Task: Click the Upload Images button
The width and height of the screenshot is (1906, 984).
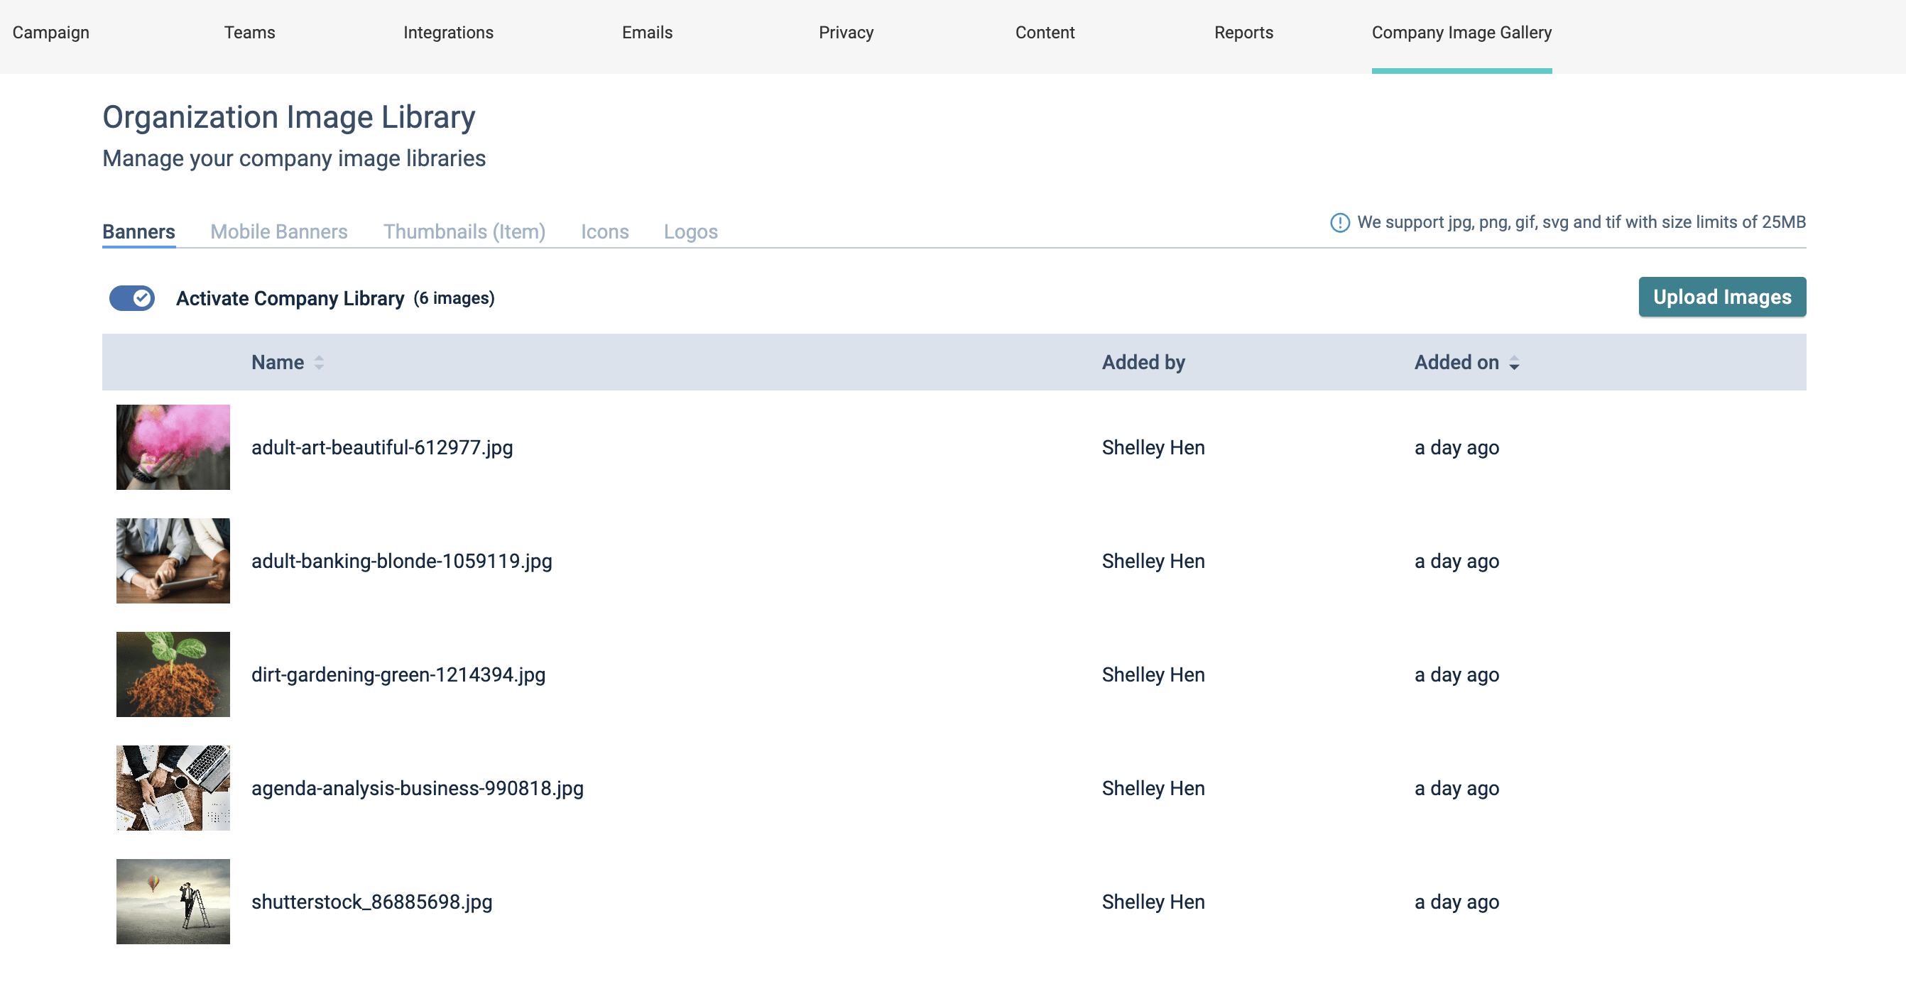Action: (1721, 297)
